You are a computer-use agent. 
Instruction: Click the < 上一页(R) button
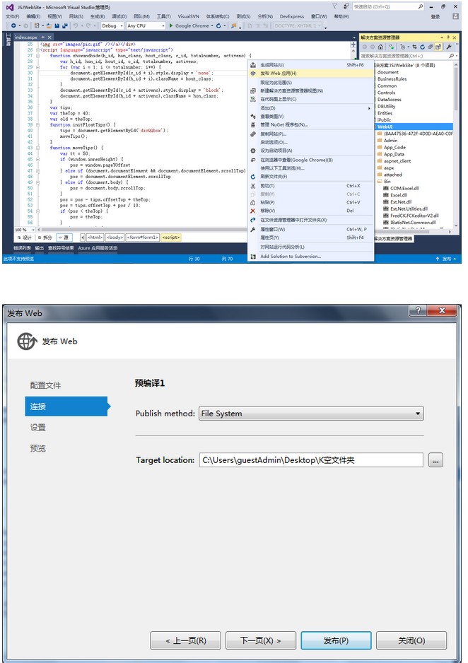click(186, 640)
